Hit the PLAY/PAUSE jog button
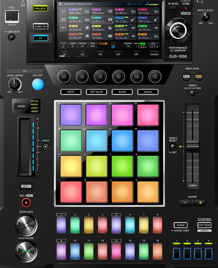218x268 pixels. point(26,251)
